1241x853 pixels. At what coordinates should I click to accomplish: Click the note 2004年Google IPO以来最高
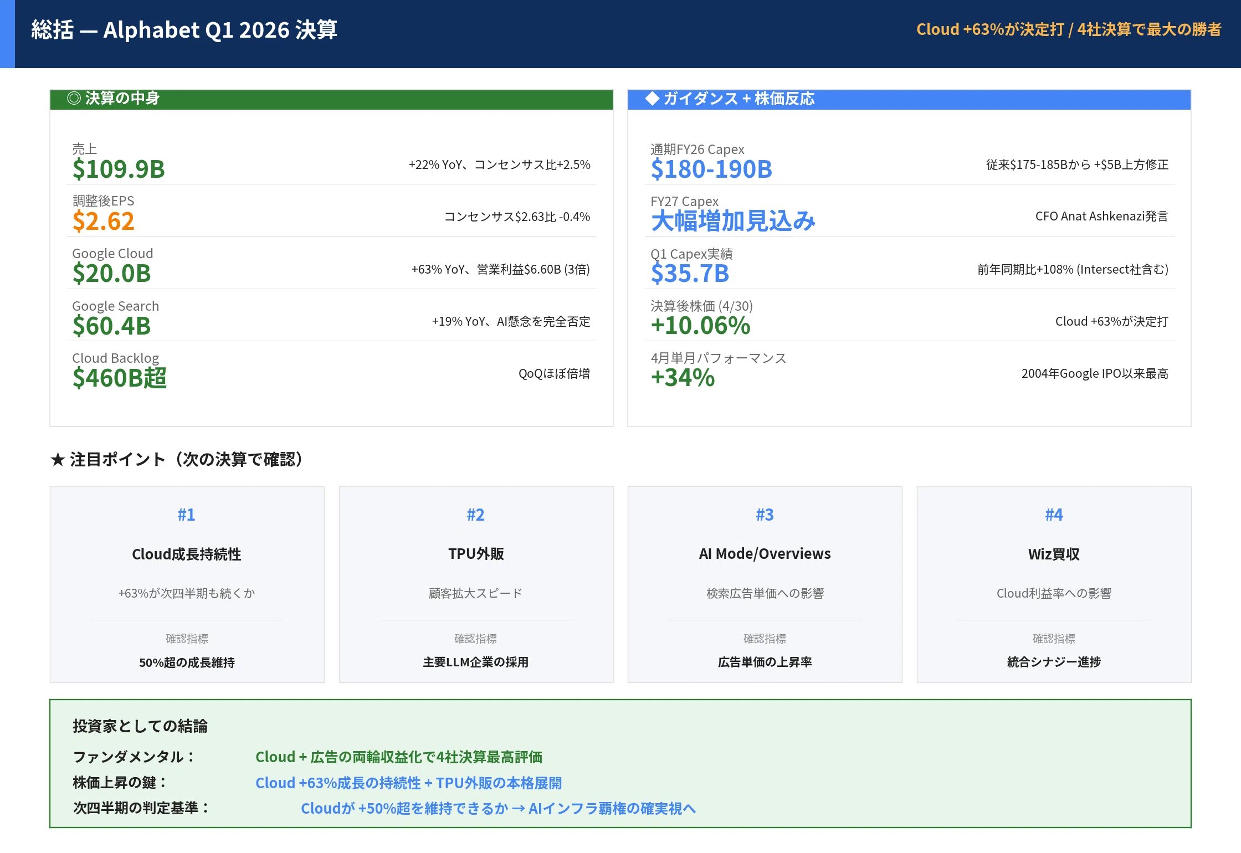pos(1095,373)
